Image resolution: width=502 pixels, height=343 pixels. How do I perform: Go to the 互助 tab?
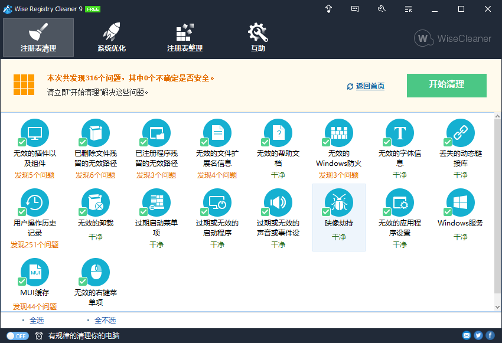coord(257,37)
